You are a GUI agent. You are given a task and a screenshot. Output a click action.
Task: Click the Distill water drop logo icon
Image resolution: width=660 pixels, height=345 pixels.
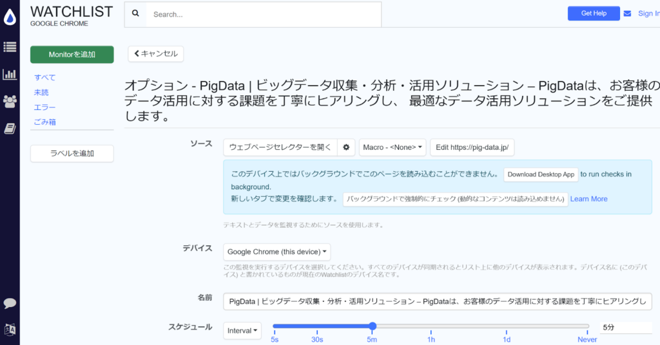10,17
